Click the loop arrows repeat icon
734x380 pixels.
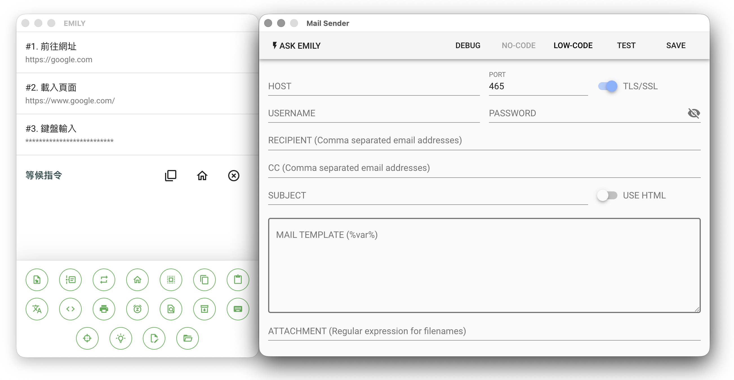point(104,280)
